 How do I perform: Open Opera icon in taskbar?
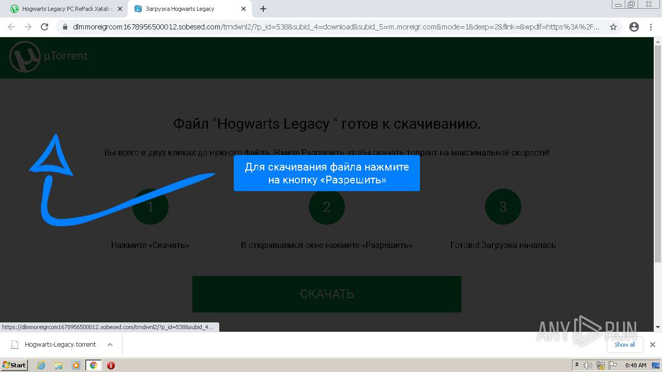coord(111,365)
